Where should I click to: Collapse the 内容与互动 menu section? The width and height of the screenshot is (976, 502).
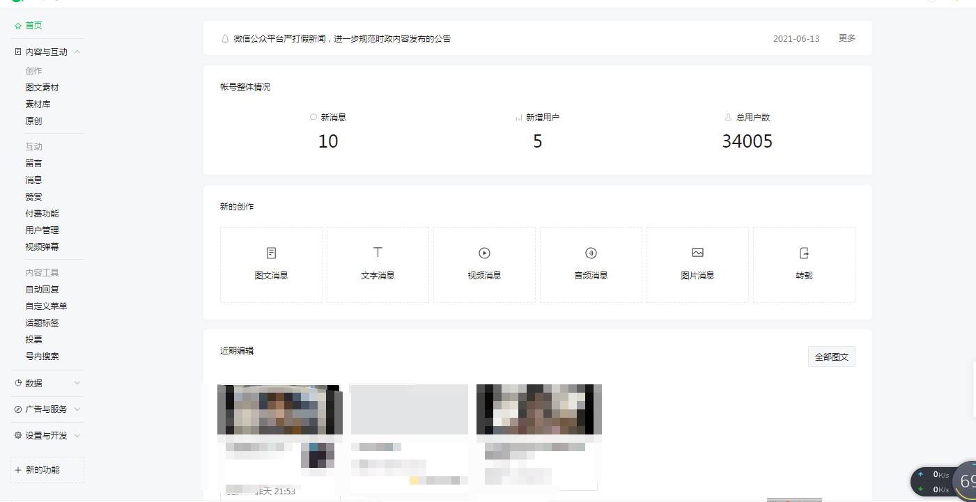tap(77, 52)
